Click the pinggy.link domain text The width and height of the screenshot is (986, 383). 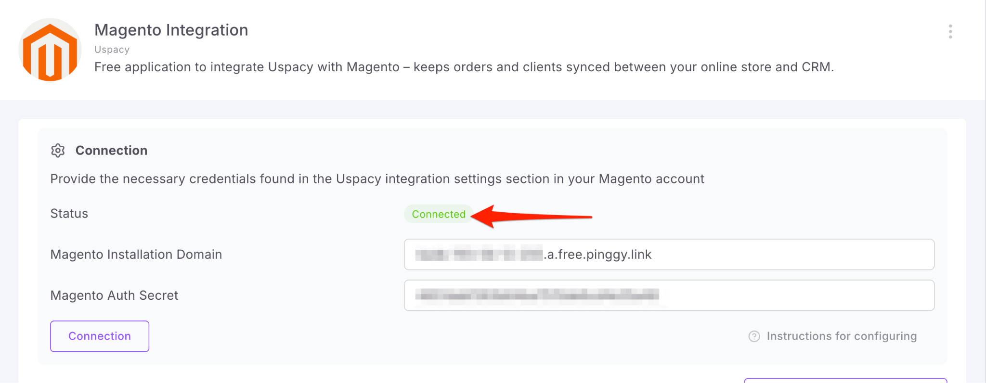(x=599, y=255)
